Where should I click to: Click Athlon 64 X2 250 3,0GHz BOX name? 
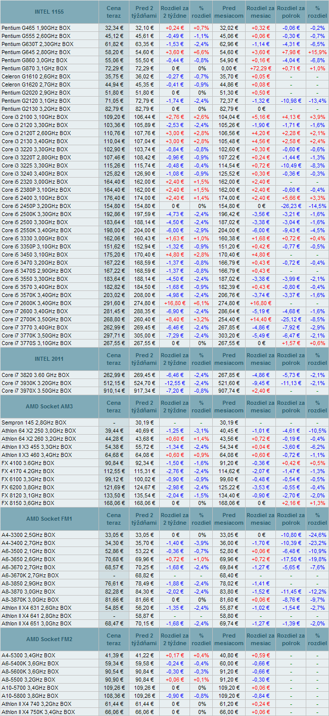click(39, 430)
